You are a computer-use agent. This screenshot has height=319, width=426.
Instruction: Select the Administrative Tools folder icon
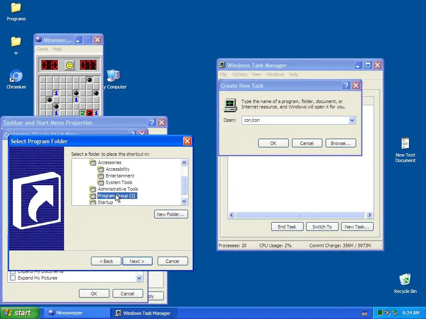[93, 189]
